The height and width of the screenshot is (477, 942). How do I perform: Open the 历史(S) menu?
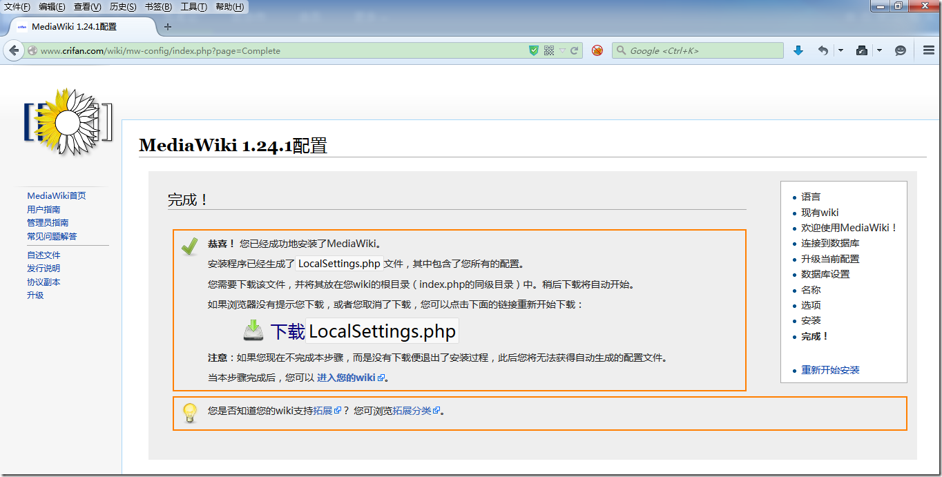tap(123, 7)
